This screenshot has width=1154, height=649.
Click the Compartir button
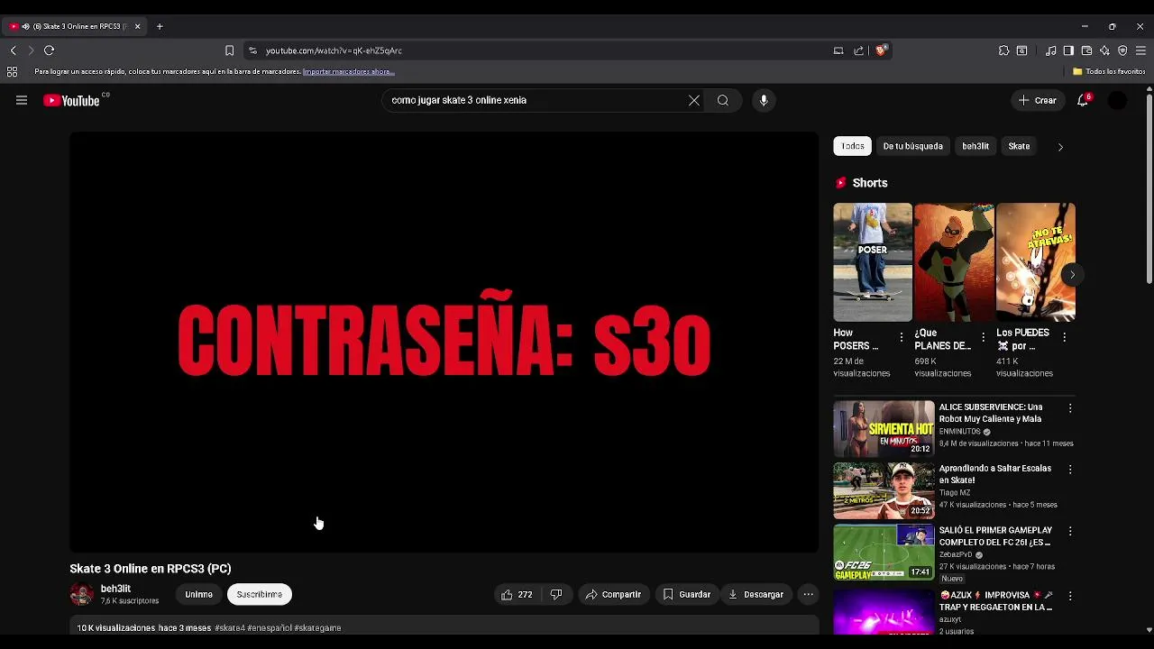[x=613, y=594]
